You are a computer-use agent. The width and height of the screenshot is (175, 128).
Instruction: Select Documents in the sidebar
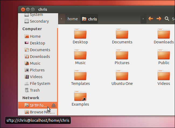click(x=37, y=50)
